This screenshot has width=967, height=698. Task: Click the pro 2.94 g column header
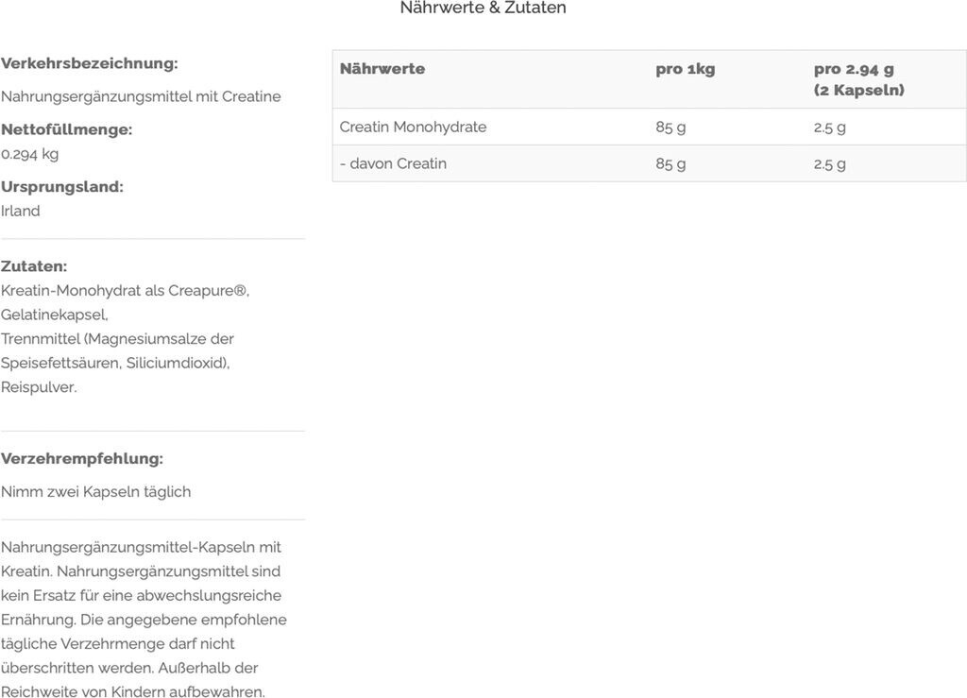pyautogui.click(x=859, y=79)
